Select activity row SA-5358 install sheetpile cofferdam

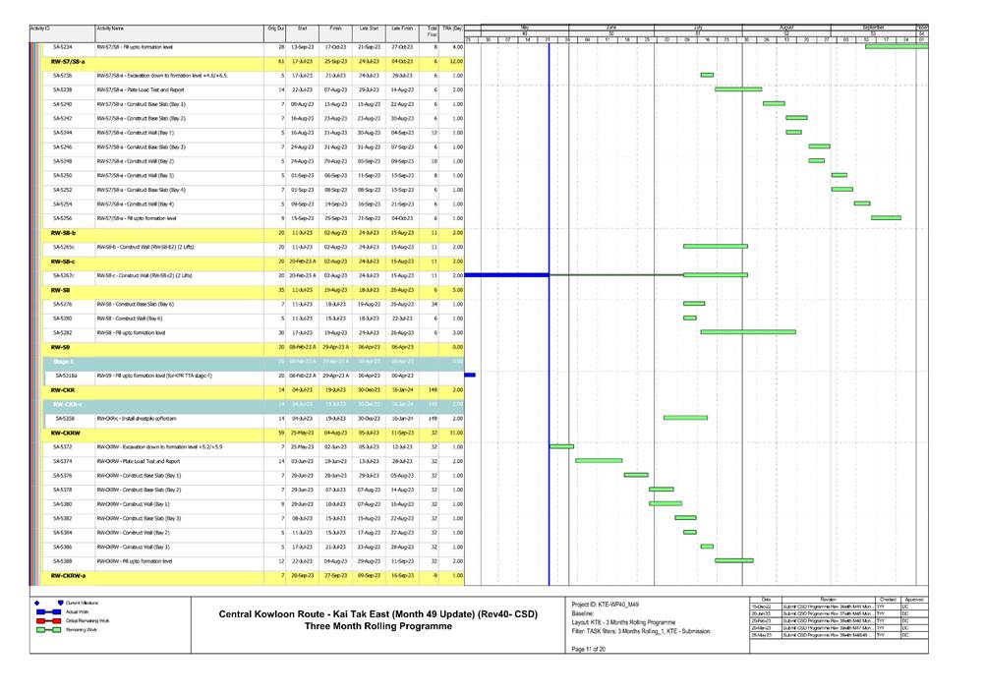click(x=138, y=418)
